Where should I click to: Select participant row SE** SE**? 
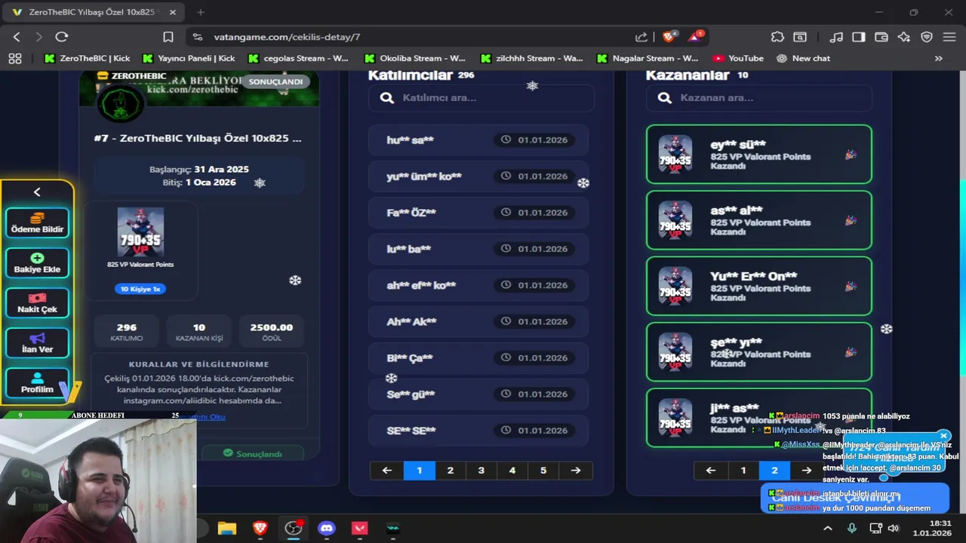pyautogui.click(x=478, y=431)
